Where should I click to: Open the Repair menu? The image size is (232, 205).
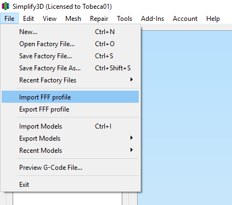(x=99, y=19)
